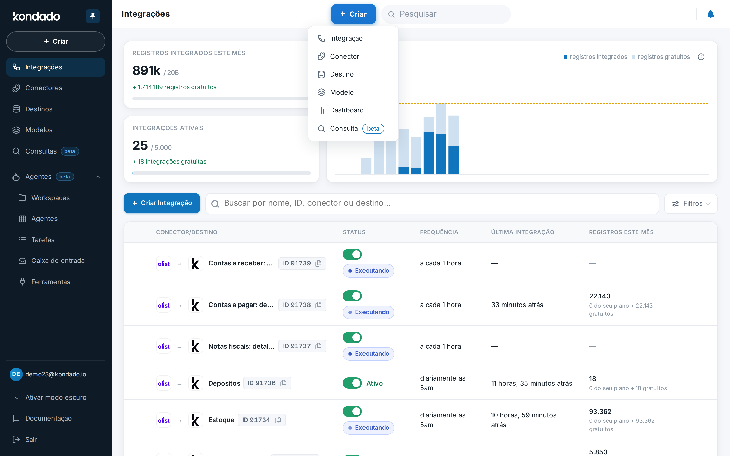This screenshot has height=456, width=730.
Task: Click the Pesquisar search field
Action: tap(446, 14)
